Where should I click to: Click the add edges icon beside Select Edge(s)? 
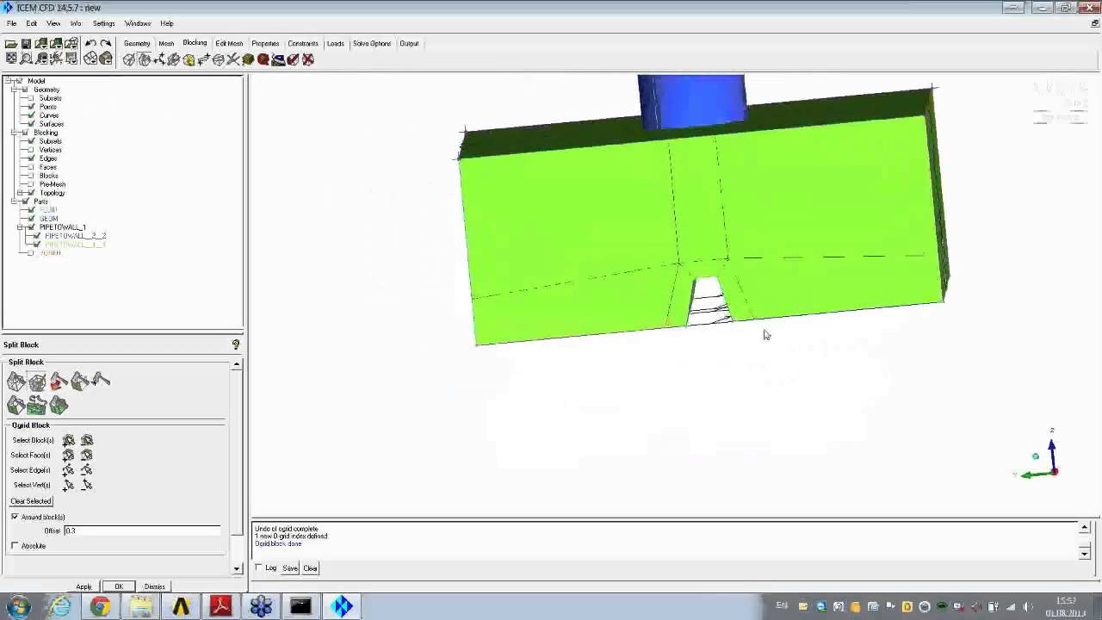point(68,470)
